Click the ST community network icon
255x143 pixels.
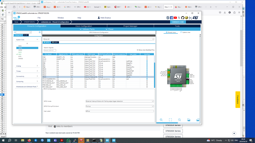(x=190, y=18)
